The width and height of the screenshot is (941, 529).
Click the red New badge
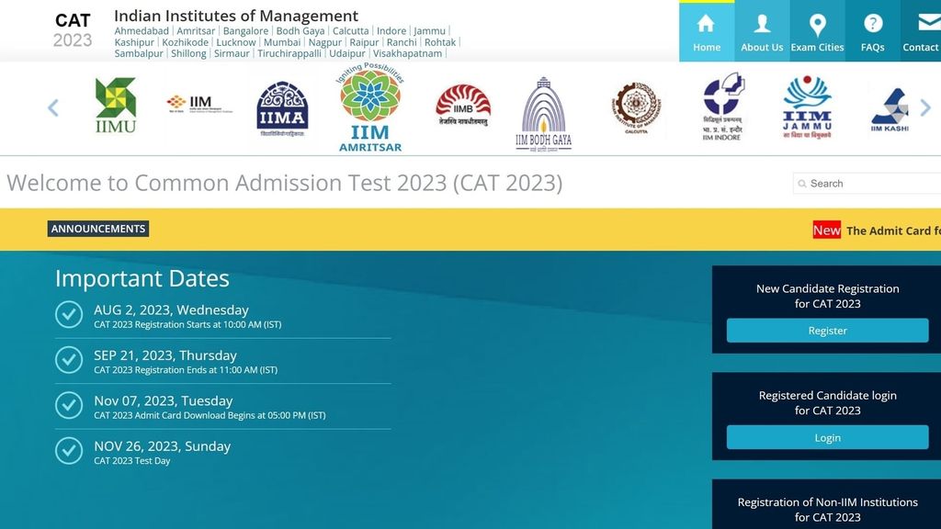[826, 231]
